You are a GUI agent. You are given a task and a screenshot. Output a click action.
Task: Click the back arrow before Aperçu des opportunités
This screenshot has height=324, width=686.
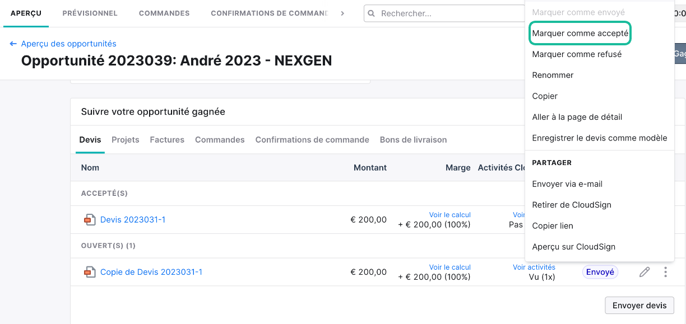(x=13, y=44)
